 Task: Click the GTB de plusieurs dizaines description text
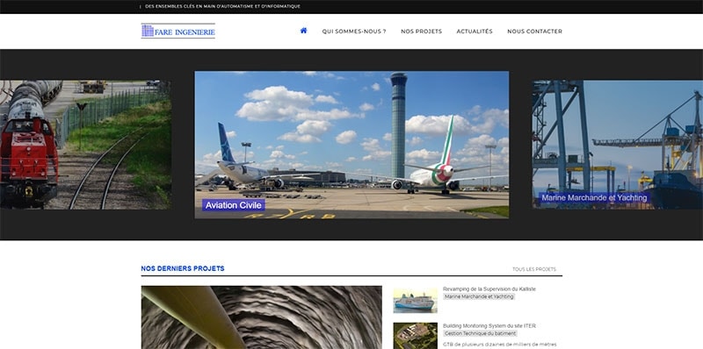click(x=499, y=345)
